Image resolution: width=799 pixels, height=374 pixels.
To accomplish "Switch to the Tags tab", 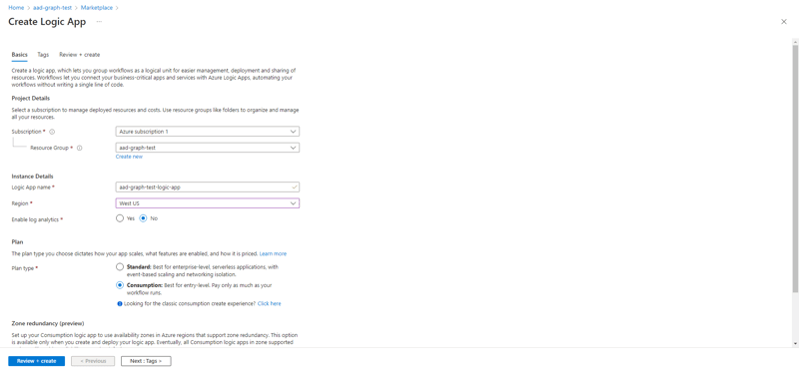I will coord(43,55).
